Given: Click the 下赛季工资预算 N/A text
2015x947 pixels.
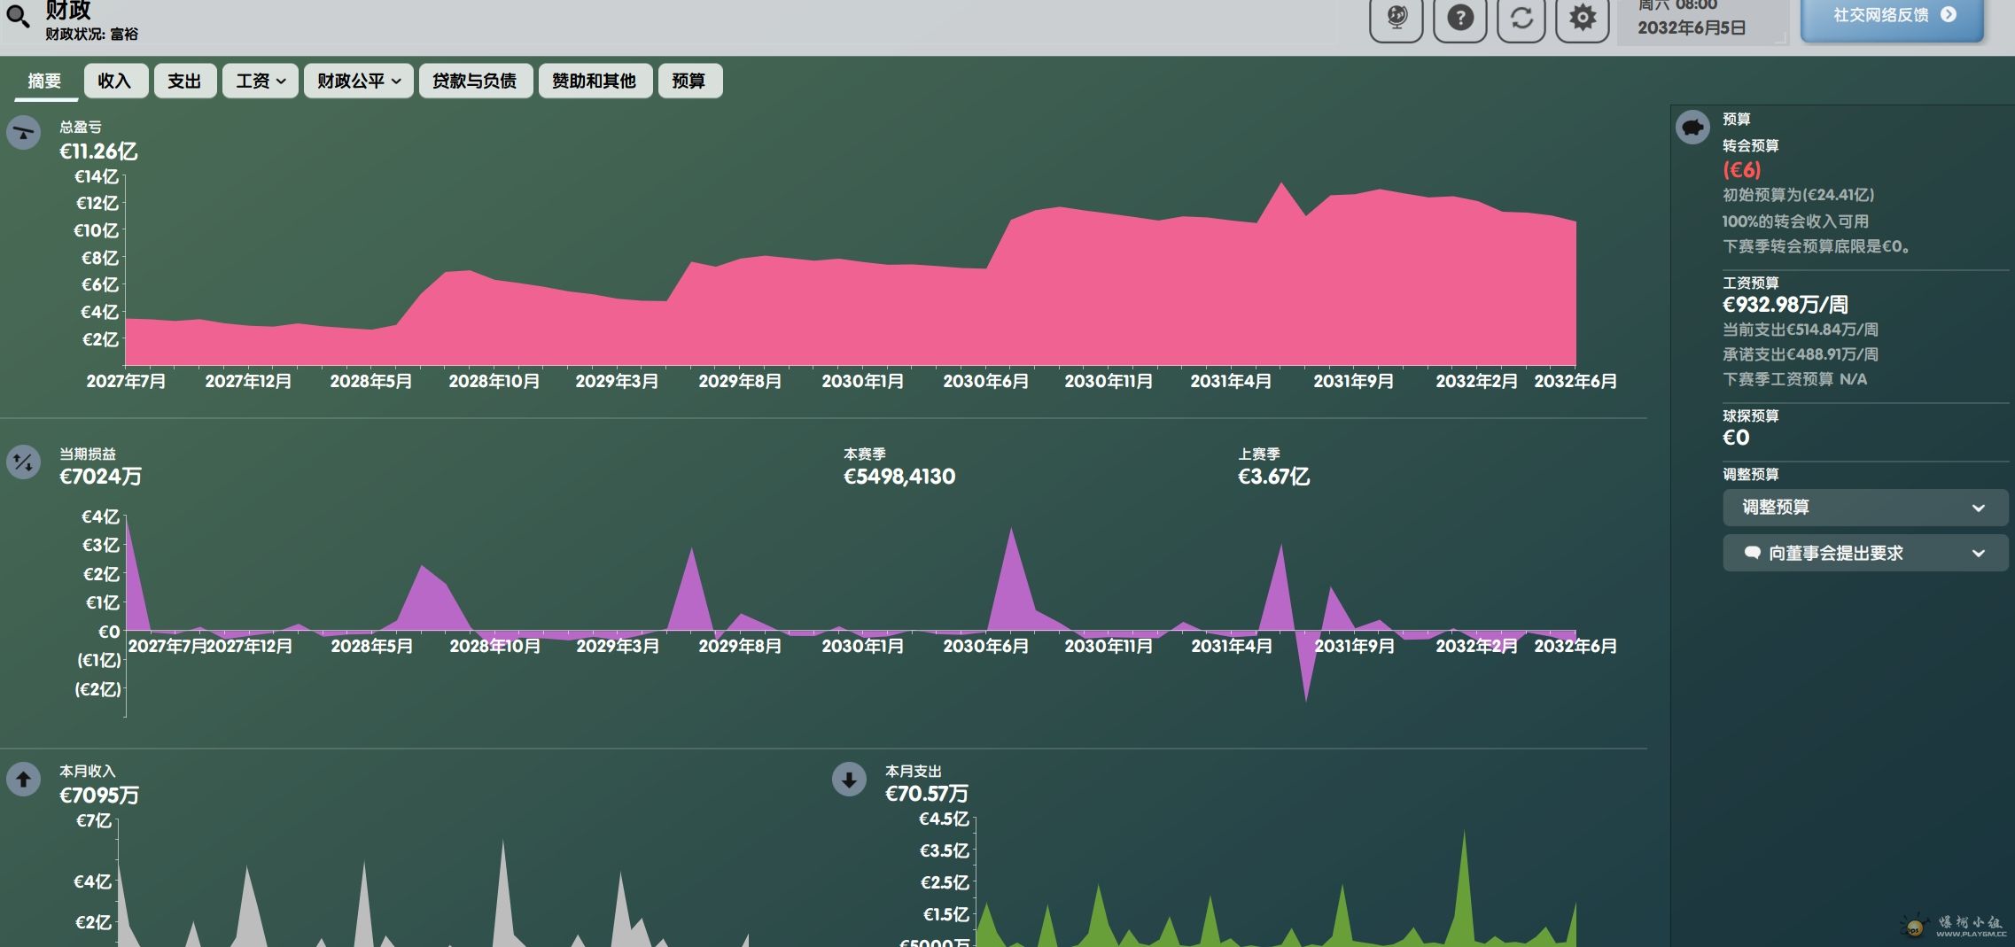Looking at the screenshot, I should pyautogui.click(x=1795, y=379).
